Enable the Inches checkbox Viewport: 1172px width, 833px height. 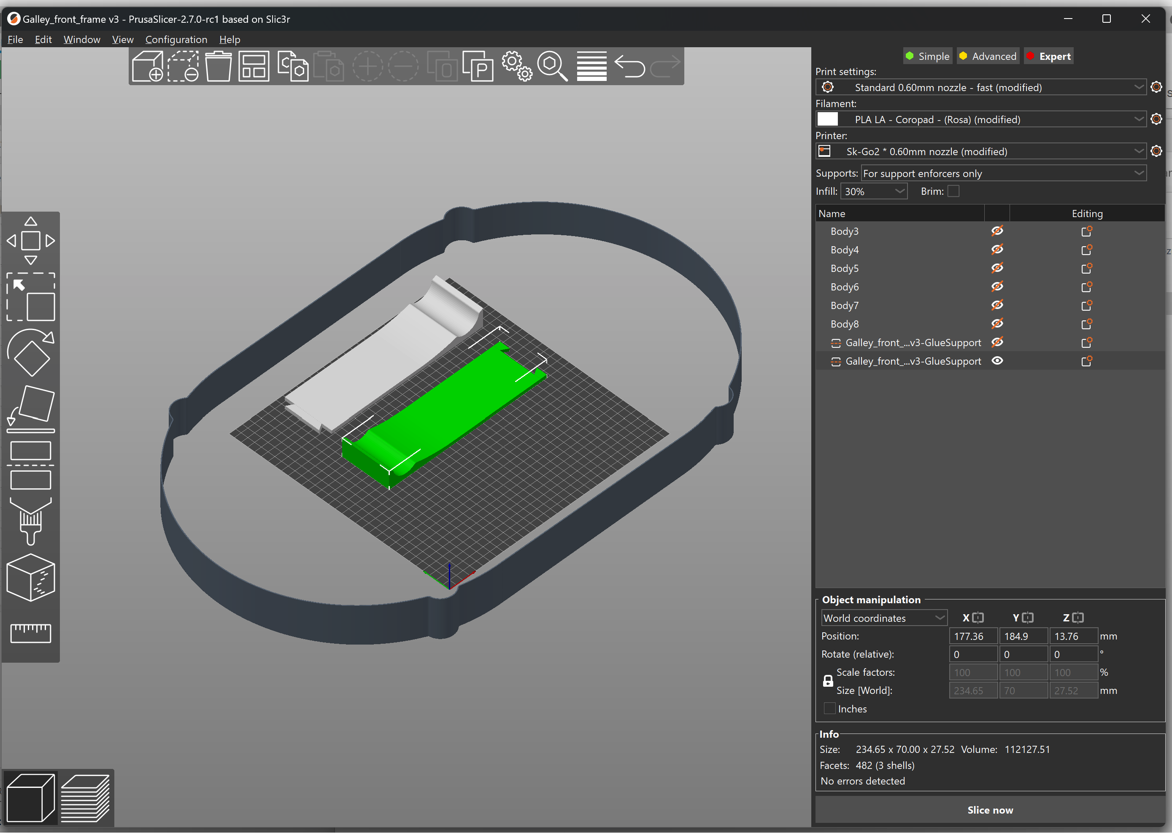[829, 708]
